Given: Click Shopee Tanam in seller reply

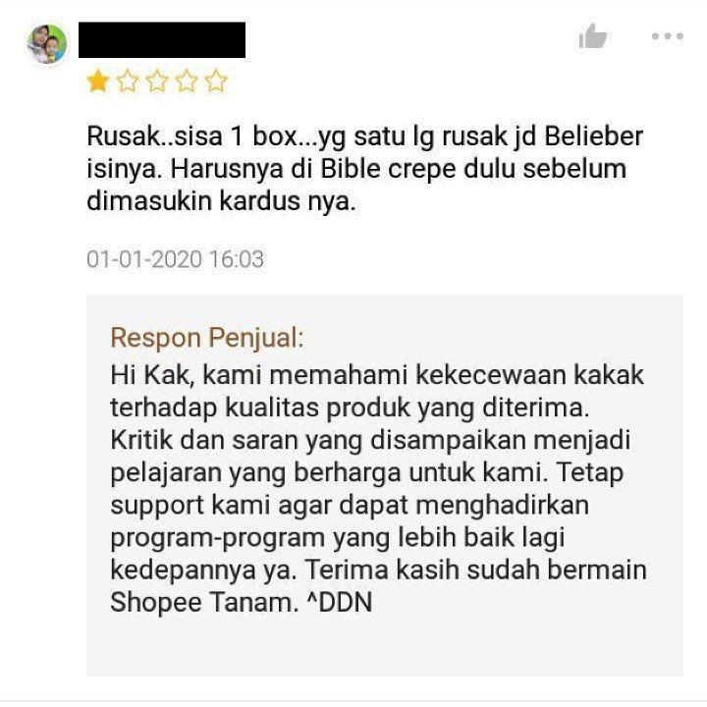Looking at the screenshot, I should pos(201,602).
